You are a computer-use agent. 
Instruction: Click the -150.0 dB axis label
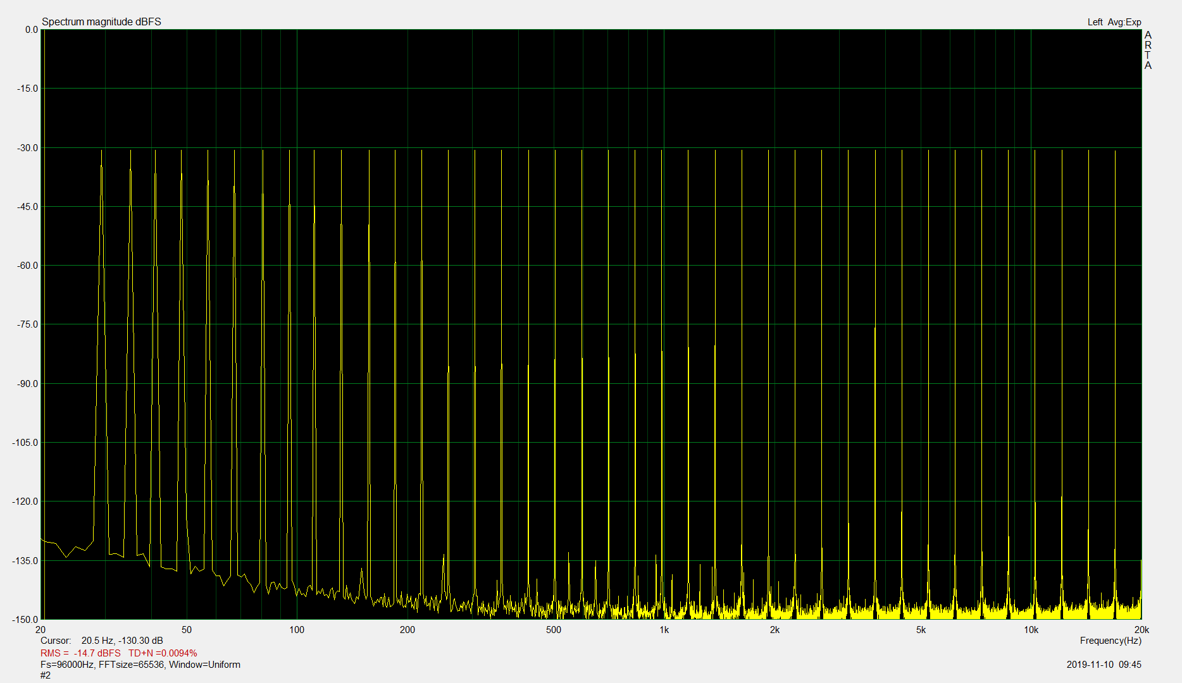[25, 620]
